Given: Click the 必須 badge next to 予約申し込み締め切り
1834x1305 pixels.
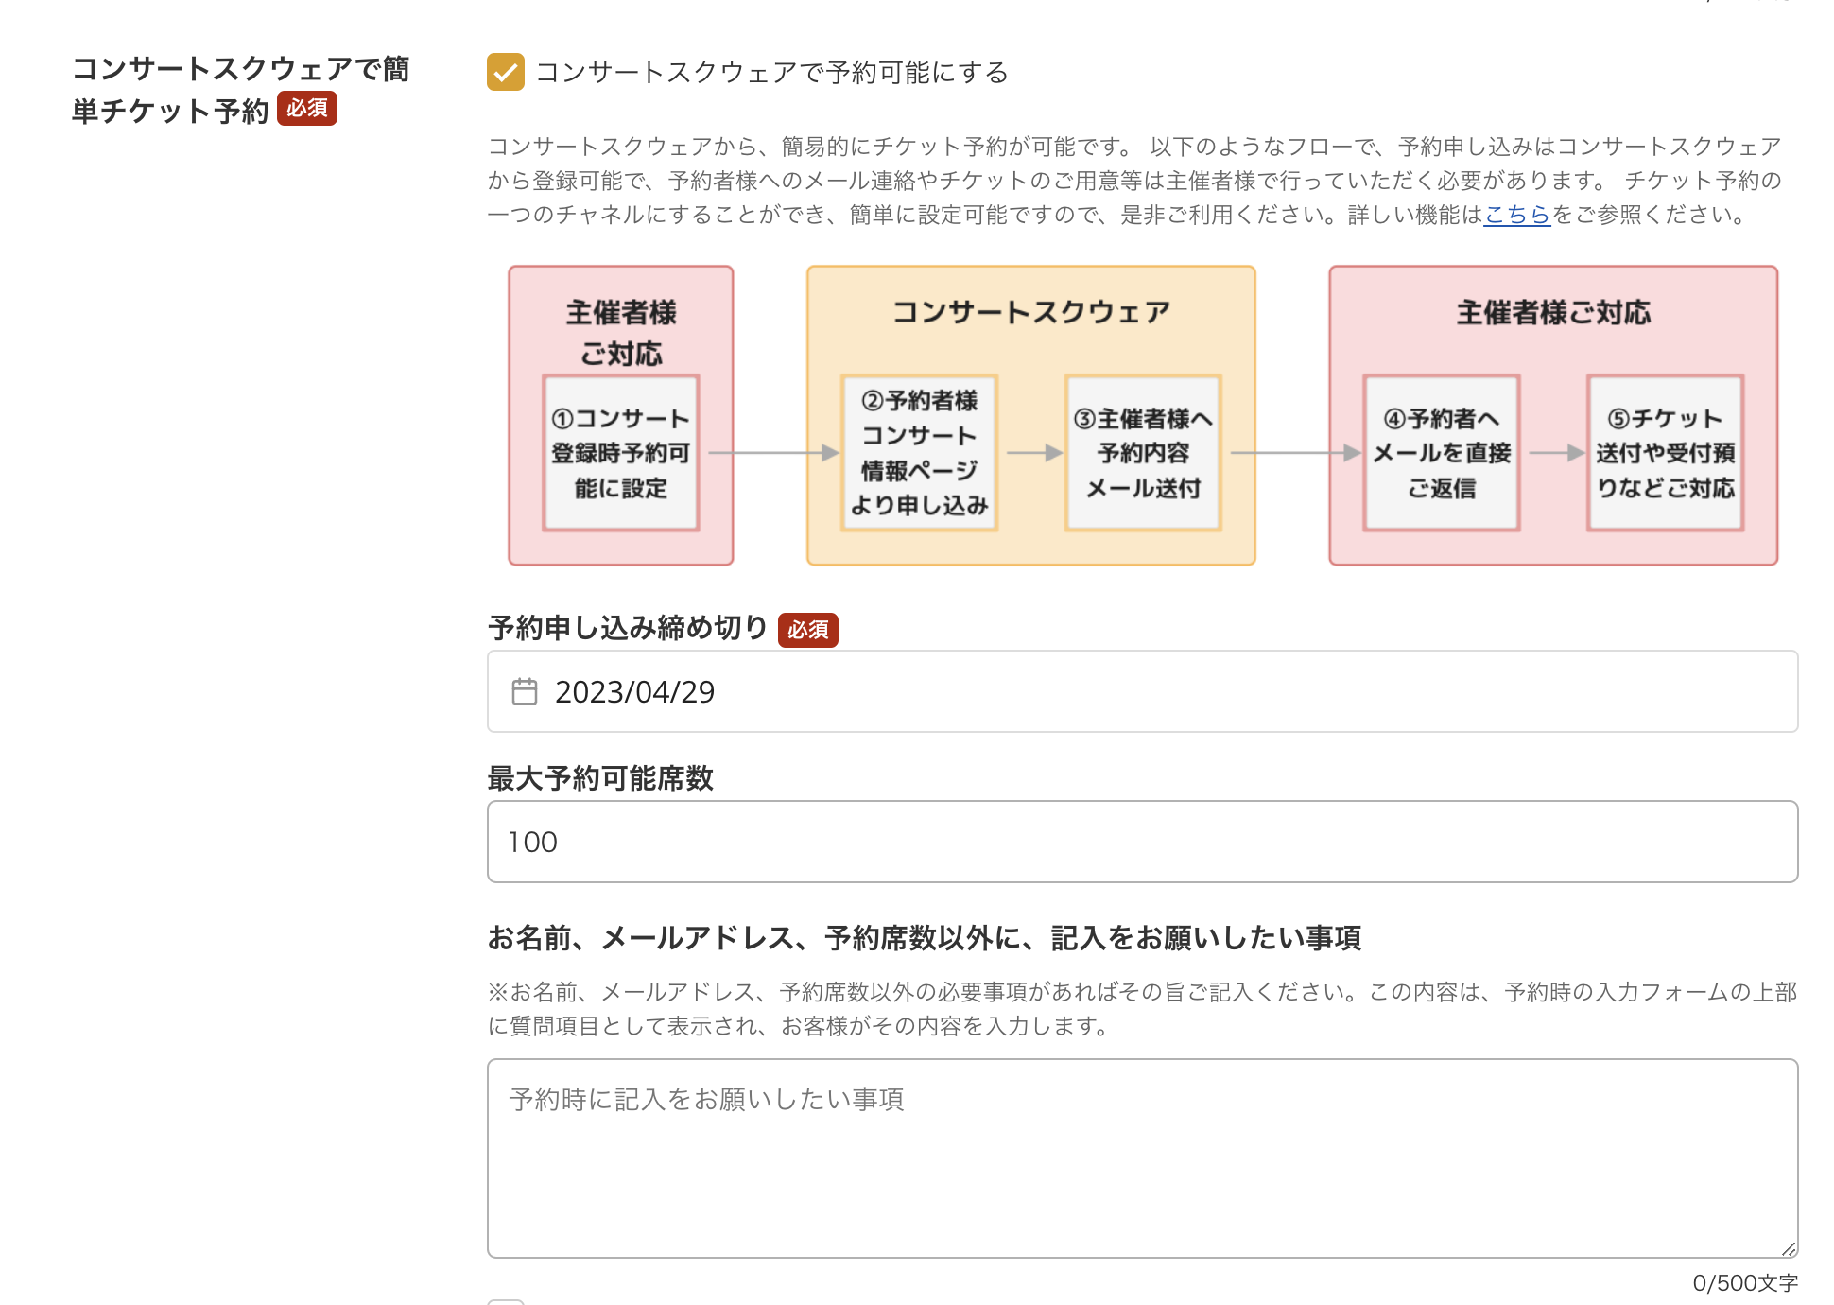Looking at the screenshot, I should (x=808, y=630).
